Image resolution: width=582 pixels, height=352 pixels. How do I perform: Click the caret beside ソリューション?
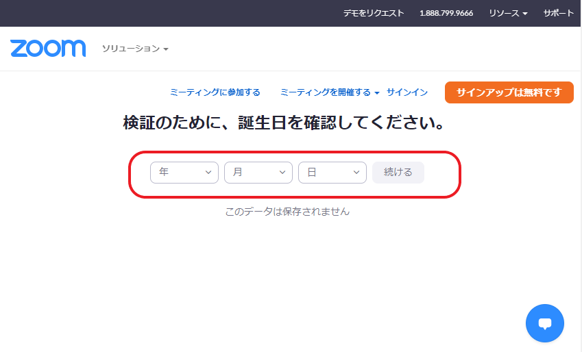tap(166, 49)
